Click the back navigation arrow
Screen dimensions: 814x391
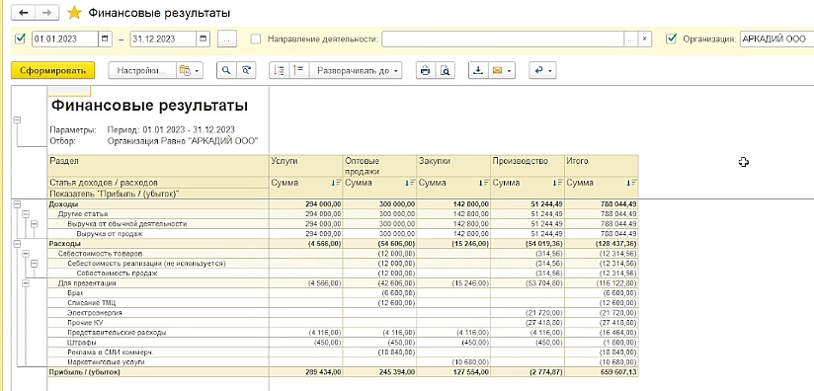(x=24, y=13)
